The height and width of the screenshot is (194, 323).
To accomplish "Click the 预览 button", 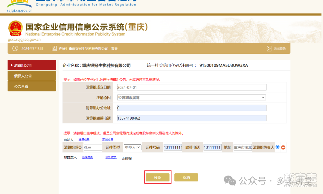I will point(158,177).
